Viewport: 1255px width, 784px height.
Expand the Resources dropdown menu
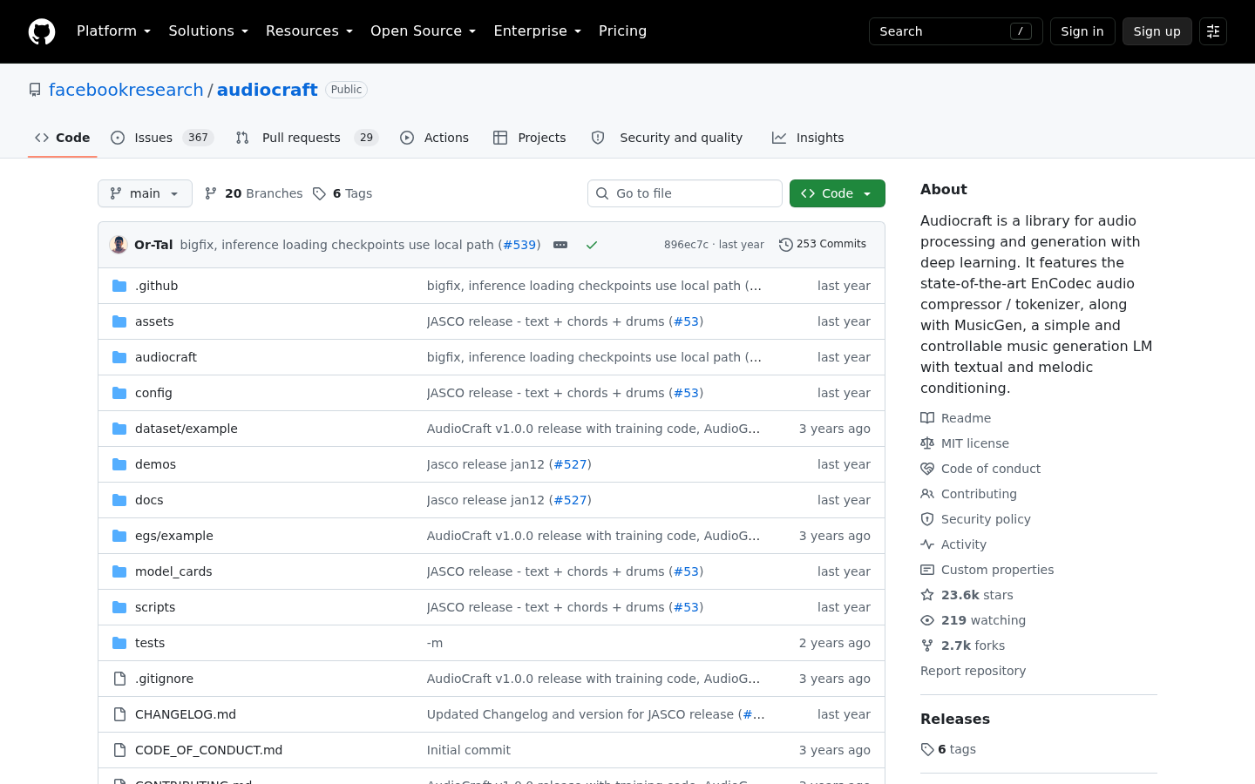[309, 31]
